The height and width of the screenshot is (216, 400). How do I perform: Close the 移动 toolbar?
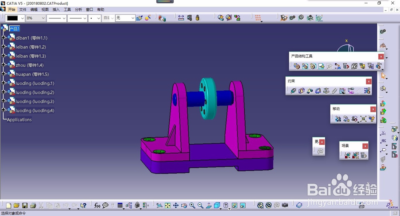373,109
